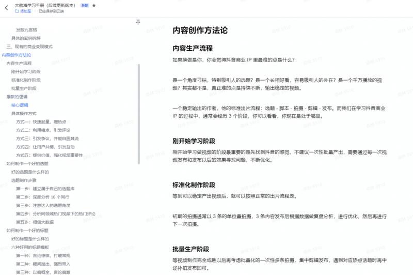Go to 第一步：建立属于自己的选题库

click(45, 189)
